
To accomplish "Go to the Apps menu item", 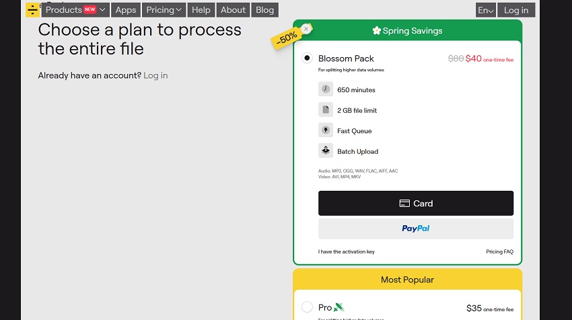I will [x=126, y=10].
